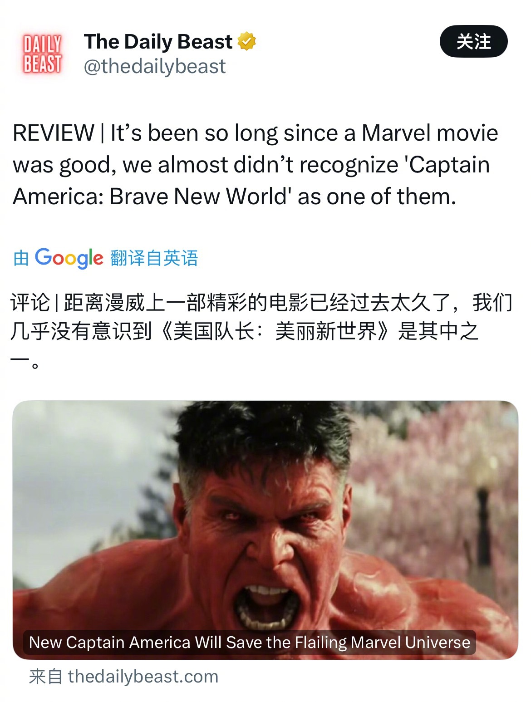Open the Red Hulk article card image
The width and height of the screenshot is (531, 702).
(x=265, y=530)
